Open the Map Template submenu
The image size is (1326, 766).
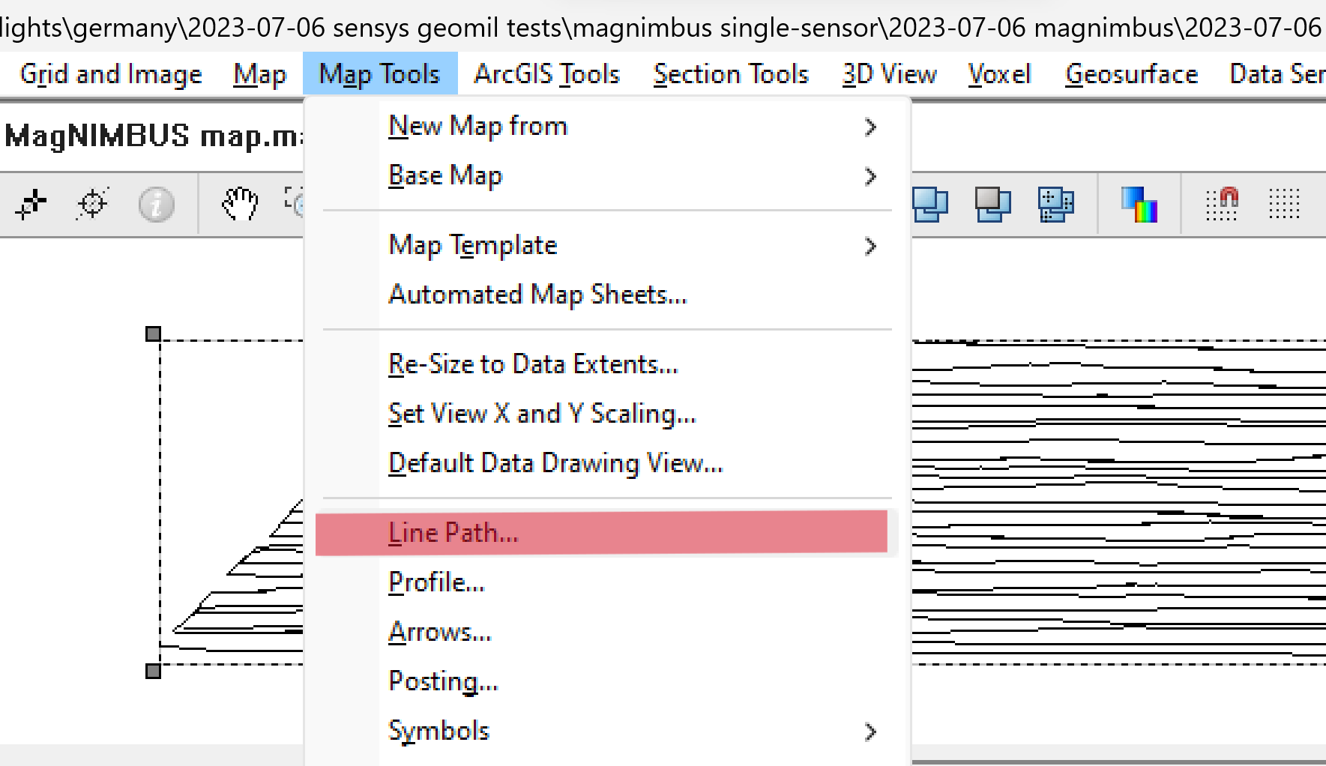click(870, 247)
